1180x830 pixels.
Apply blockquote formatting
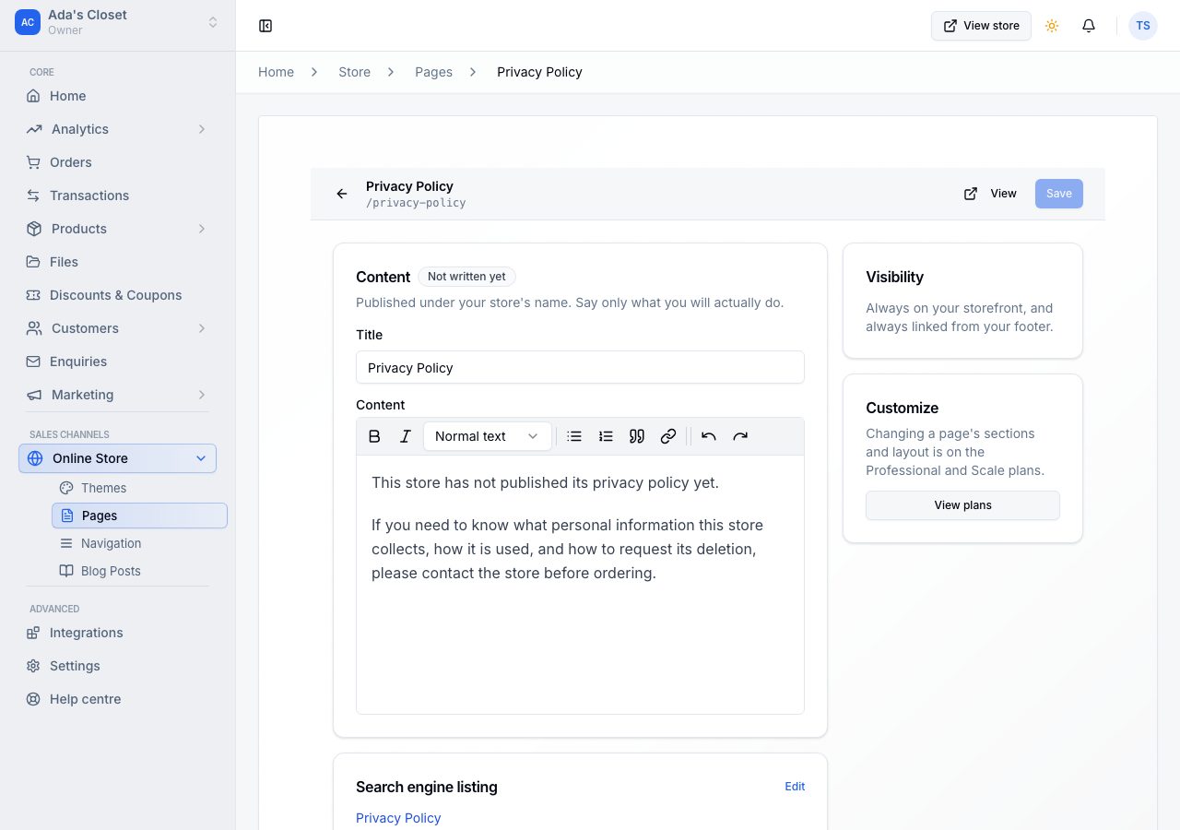click(x=637, y=436)
